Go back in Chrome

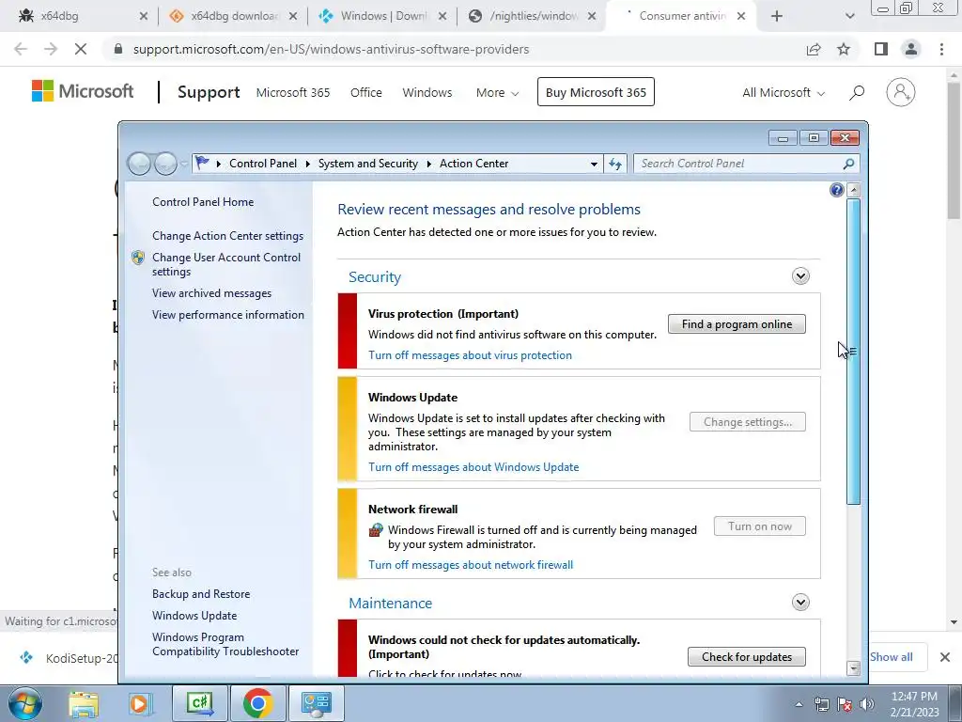click(x=21, y=49)
